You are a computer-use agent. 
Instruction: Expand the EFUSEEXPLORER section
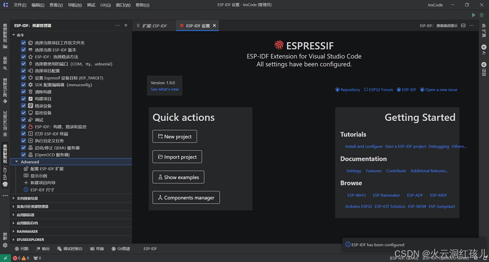[x=13, y=240]
